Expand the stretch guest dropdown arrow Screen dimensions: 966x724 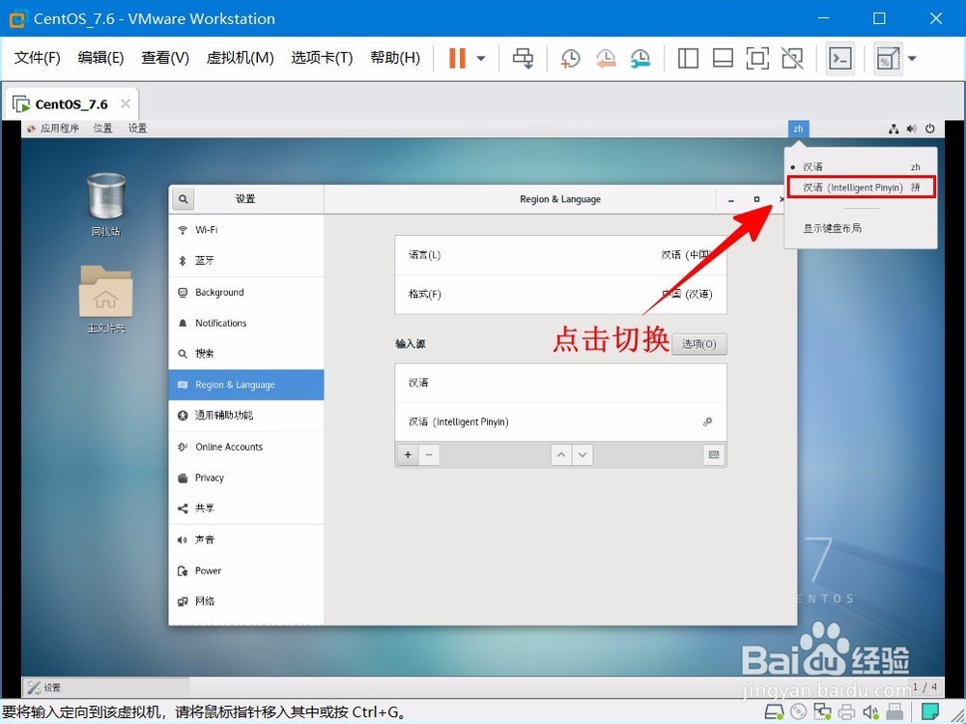(x=913, y=59)
